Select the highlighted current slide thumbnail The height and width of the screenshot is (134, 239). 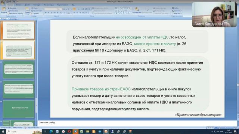[19, 50]
